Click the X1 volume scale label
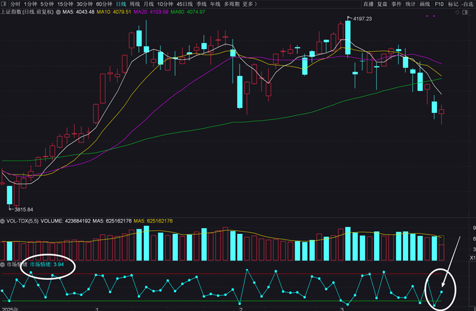The width and height of the screenshot is (476, 311). (x=472, y=258)
